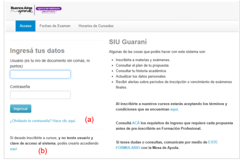Follow the 'aquí' link to create a user
The height and width of the screenshot is (161, 244).
point(13,149)
